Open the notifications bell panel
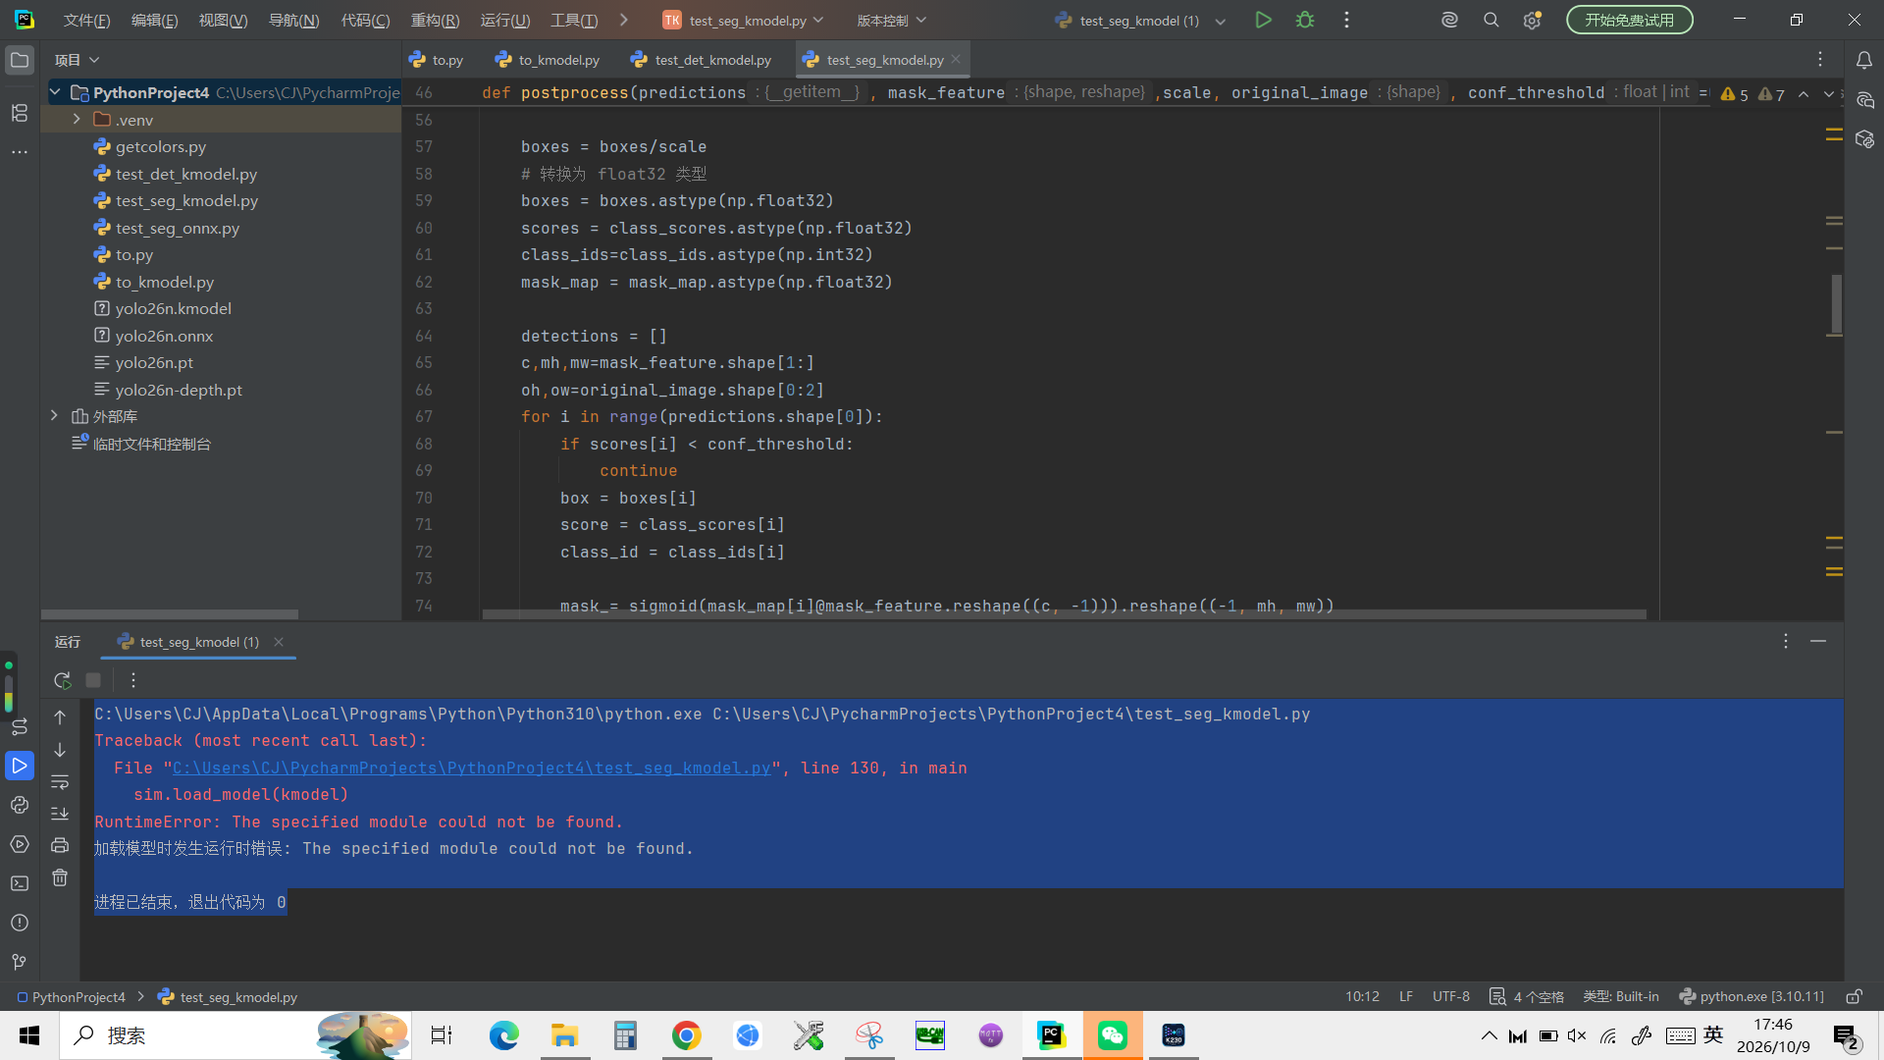The width and height of the screenshot is (1884, 1060). (1863, 60)
